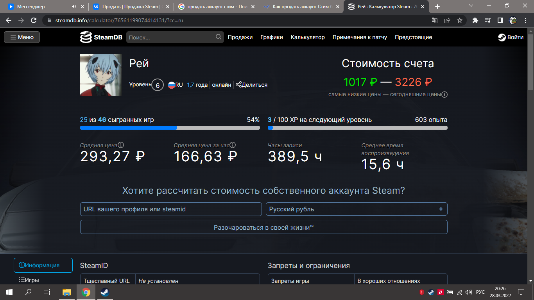Select the Игры sidebar item
The height and width of the screenshot is (300, 534).
pos(29,280)
